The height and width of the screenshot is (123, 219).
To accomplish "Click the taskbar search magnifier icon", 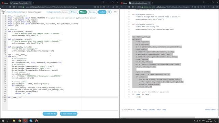I will 8,121.
